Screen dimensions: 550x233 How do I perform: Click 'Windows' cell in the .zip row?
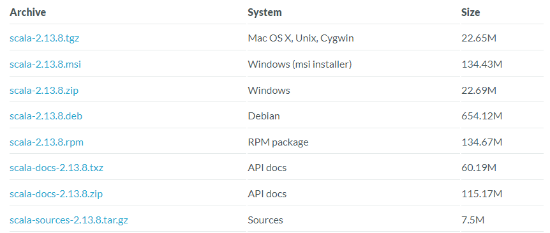269,90
